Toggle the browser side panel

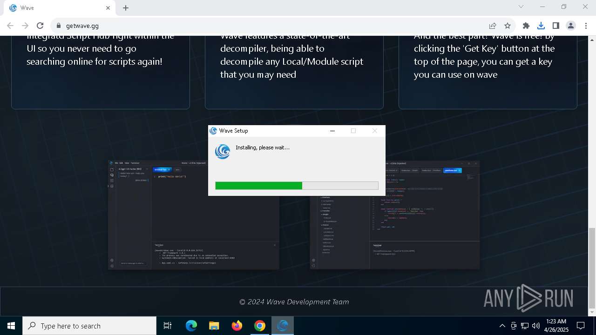[x=556, y=26]
